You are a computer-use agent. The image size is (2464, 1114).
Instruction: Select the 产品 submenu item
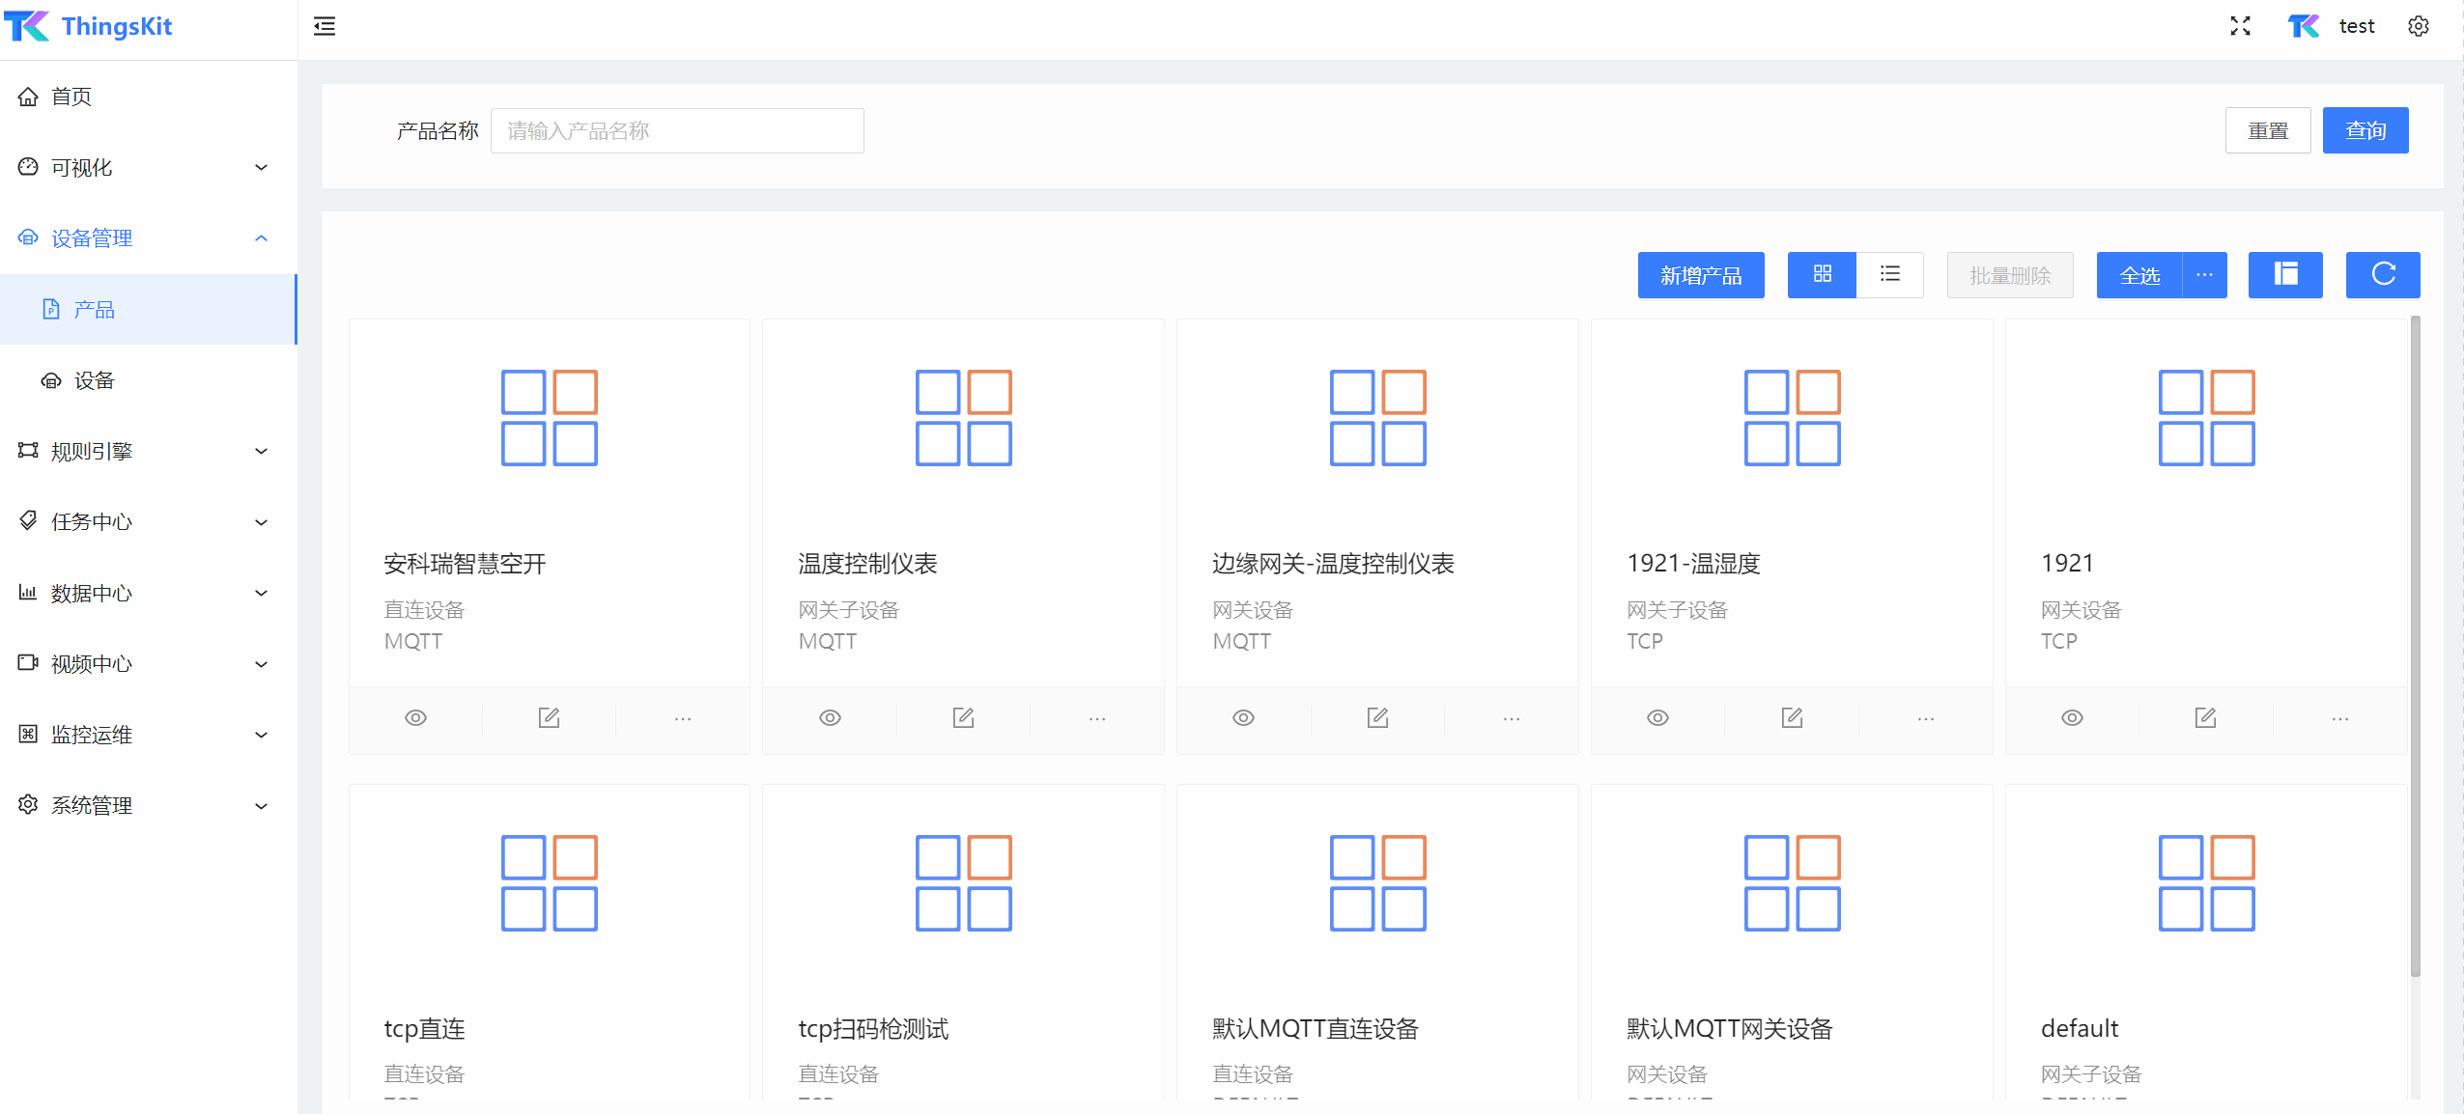click(x=149, y=310)
